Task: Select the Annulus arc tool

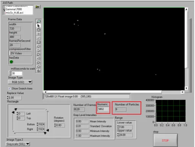Action: (x=39, y=50)
